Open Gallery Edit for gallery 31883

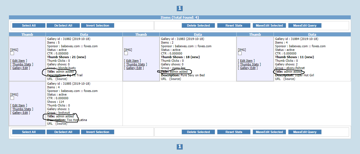point(134,68)
